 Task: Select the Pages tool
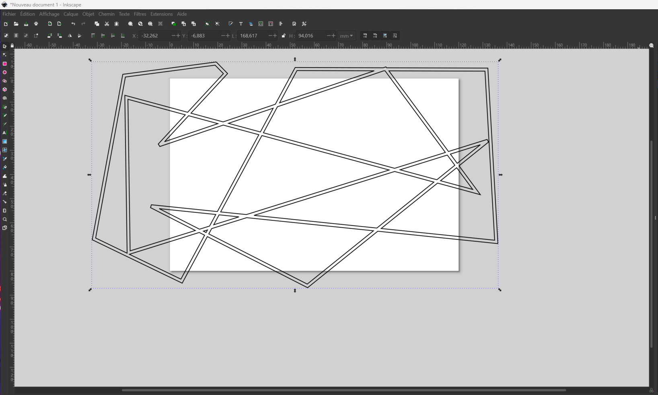pyautogui.click(x=5, y=228)
